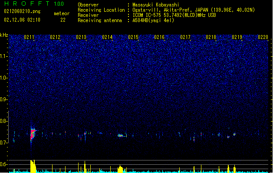Viewport: 273px width, 173px height.
Task: Click the antenna value A504HB(yagi 4el)
Action: tap(153, 20)
